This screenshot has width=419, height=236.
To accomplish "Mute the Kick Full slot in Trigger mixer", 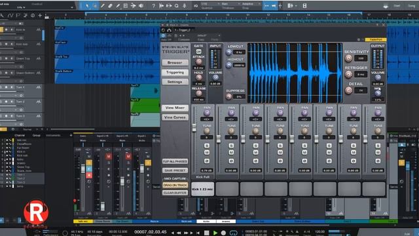I will coord(207,153).
